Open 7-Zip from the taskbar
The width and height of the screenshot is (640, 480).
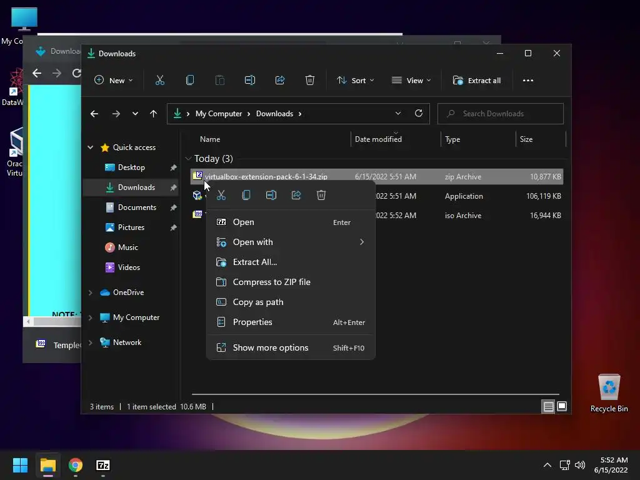click(x=103, y=465)
